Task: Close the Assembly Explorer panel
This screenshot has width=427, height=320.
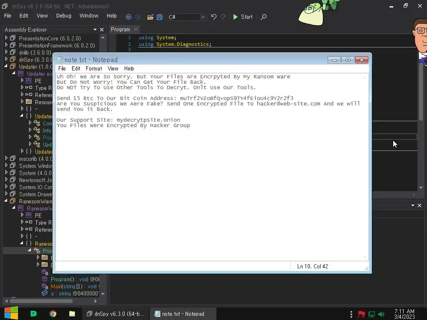Action: [102, 30]
